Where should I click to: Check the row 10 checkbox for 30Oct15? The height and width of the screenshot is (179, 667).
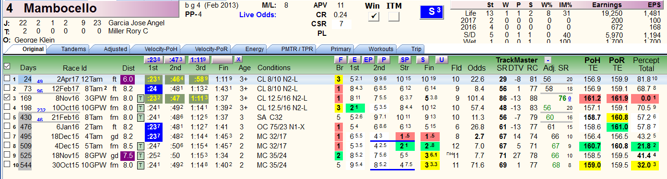7,165
